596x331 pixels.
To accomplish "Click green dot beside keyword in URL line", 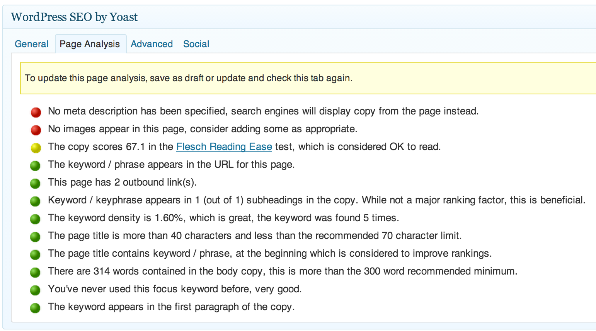I will 35,166.
